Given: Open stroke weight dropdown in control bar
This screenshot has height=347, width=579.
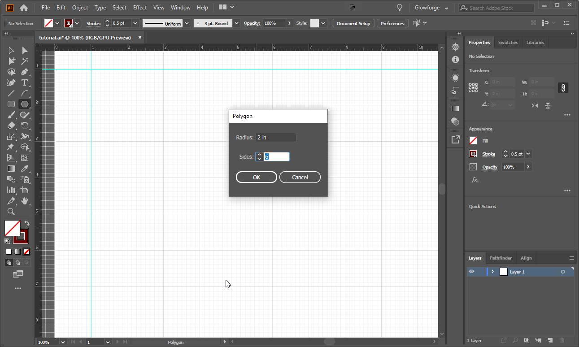Looking at the screenshot, I should tap(135, 23).
